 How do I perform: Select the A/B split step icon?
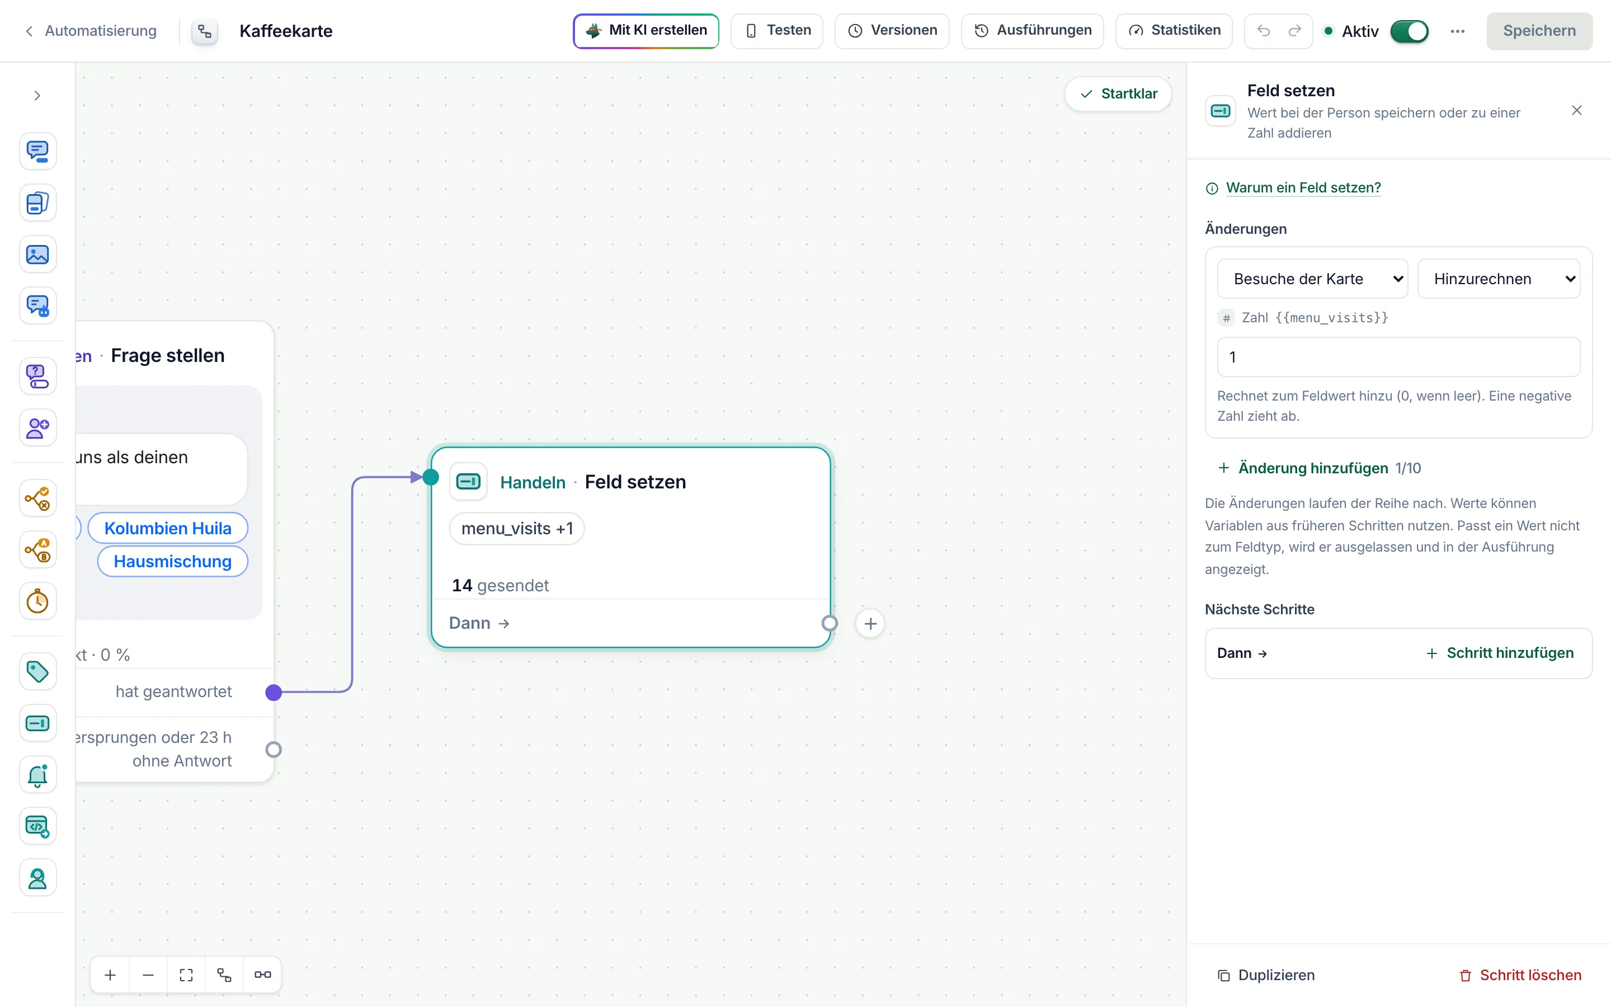[x=37, y=550]
